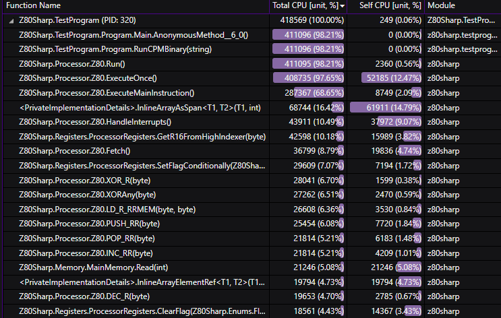Viewport: 501px width, 318px height.
Task: Select SetFlagConditionally function row
Action: (x=251, y=166)
